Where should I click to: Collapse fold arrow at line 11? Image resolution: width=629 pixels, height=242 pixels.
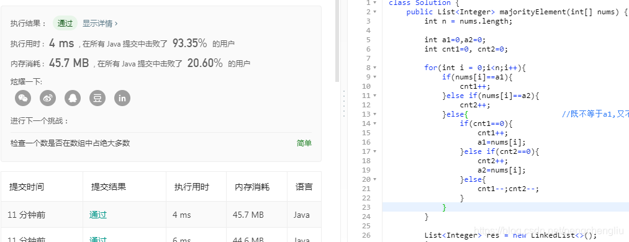click(374, 96)
